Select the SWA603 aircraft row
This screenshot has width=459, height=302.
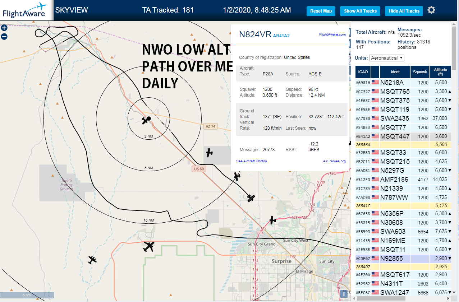pyautogui.click(x=403, y=232)
